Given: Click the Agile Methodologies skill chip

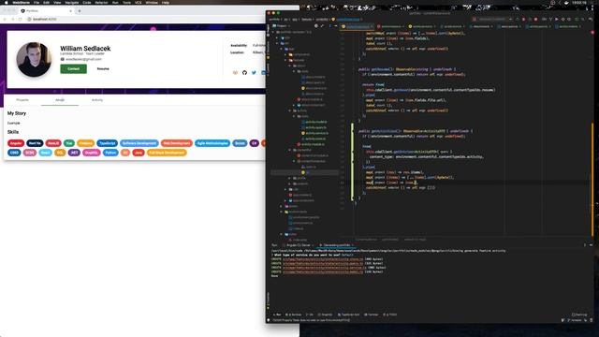Looking at the screenshot, I should [212, 143].
